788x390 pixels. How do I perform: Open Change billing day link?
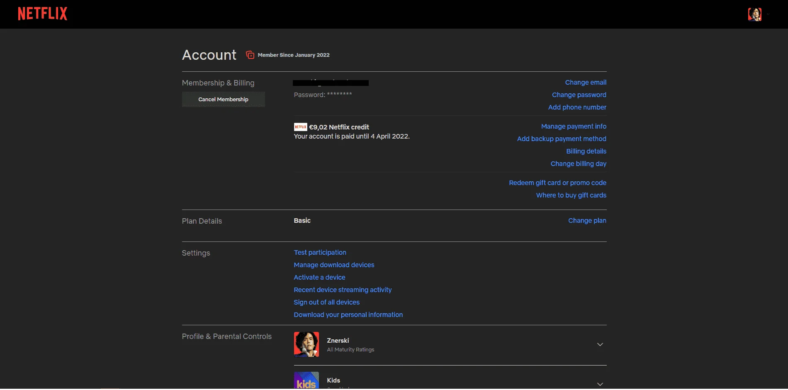tap(578, 163)
